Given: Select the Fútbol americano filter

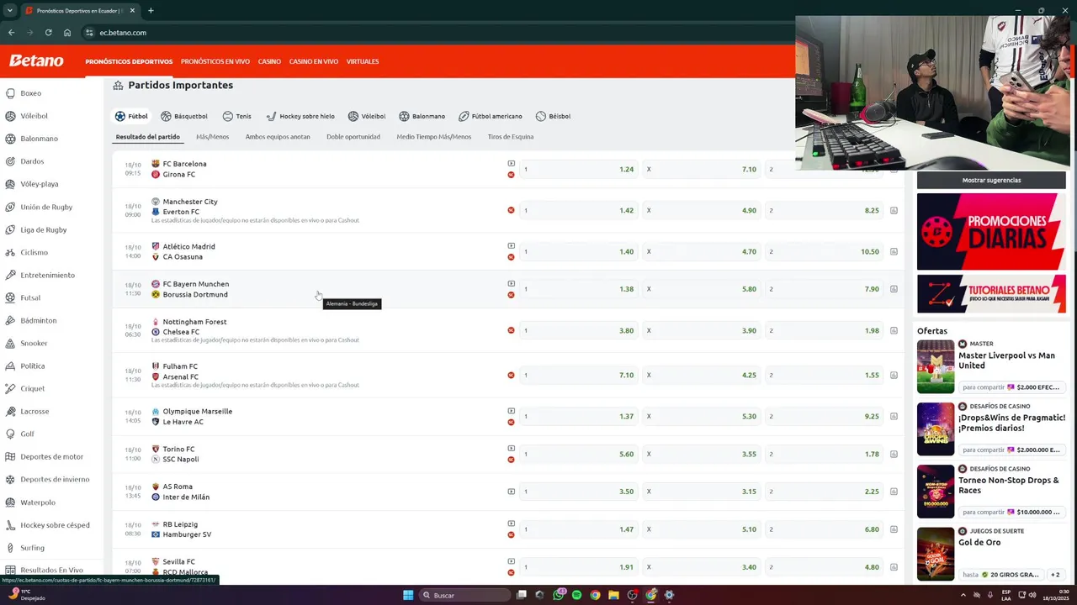Looking at the screenshot, I should click(x=490, y=116).
